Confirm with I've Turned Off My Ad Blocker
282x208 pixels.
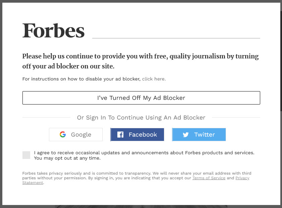point(141,98)
